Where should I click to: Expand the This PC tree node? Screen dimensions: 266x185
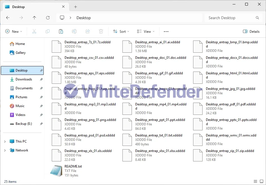click(5, 141)
